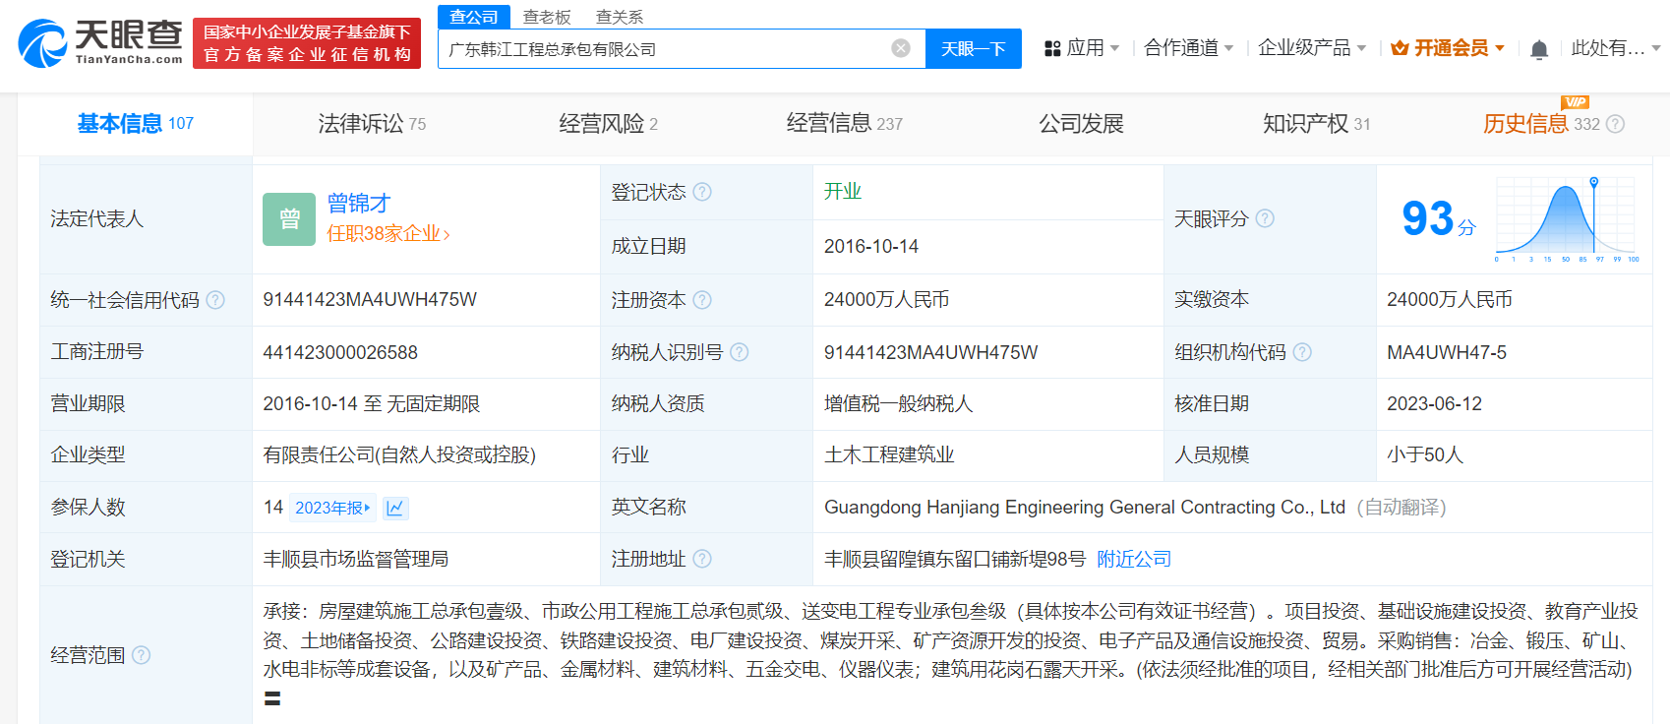The height and width of the screenshot is (724, 1670).
Task: Open the 2023年报 dropdown
Action: point(332,508)
